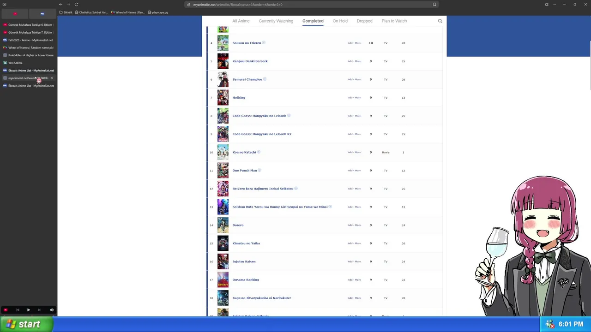Switch to Yeni Sekme tab

pos(28,63)
